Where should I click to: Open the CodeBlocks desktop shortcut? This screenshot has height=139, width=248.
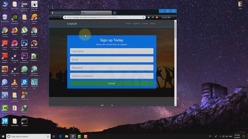[24, 96]
